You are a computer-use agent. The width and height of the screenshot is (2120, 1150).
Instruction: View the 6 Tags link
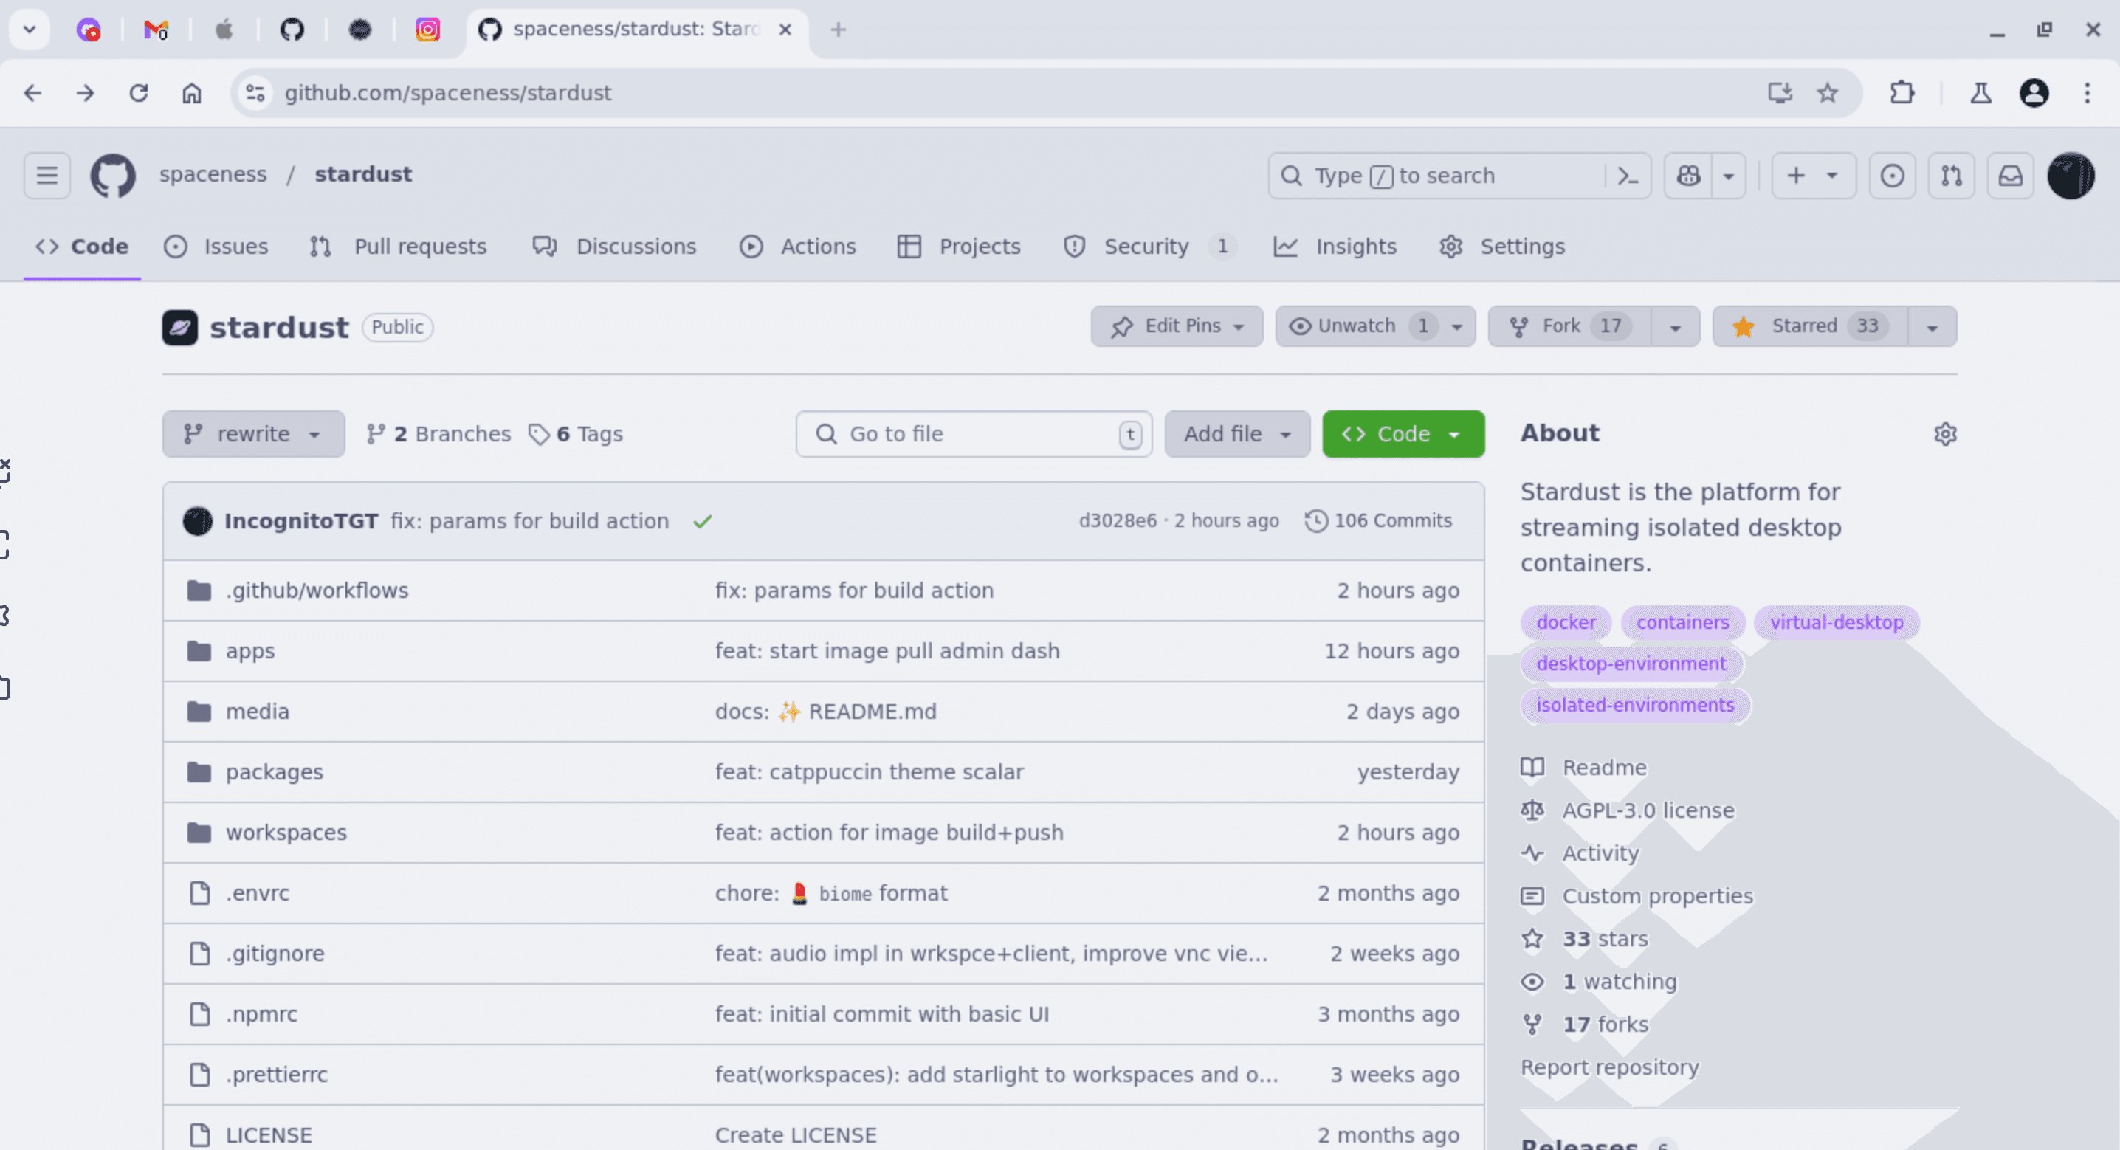pyautogui.click(x=575, y=434)
